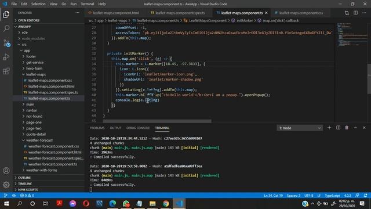Open the Help menu
Screen dimensions: 371x209
point(102,4)
